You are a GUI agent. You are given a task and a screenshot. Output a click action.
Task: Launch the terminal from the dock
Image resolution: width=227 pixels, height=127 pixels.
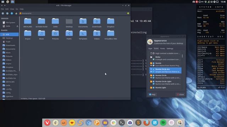point(122,123)
